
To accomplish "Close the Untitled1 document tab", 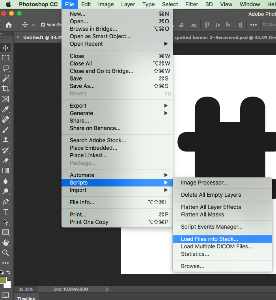I will pos(18,37).
